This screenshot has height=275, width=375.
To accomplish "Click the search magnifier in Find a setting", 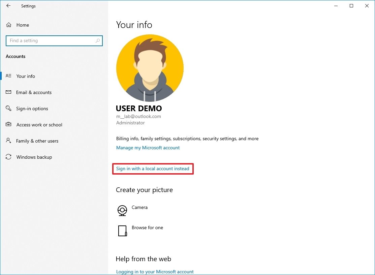I will point(98,40).
